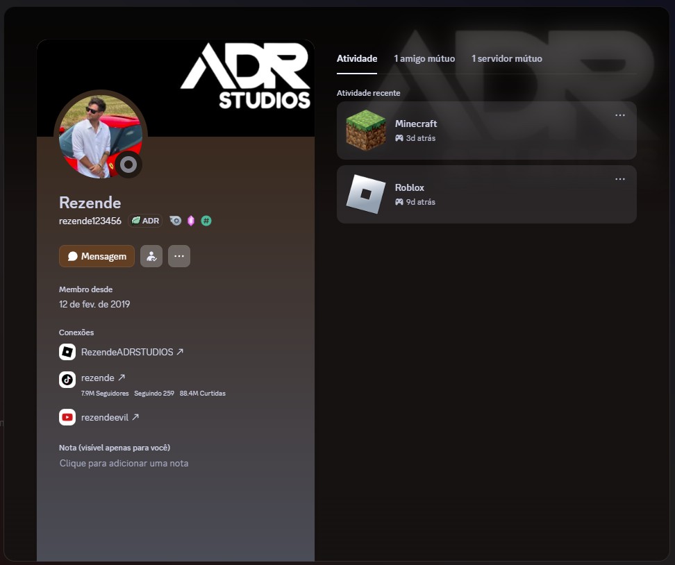Open the three-dot menu beside the friend button

(178, 256)
